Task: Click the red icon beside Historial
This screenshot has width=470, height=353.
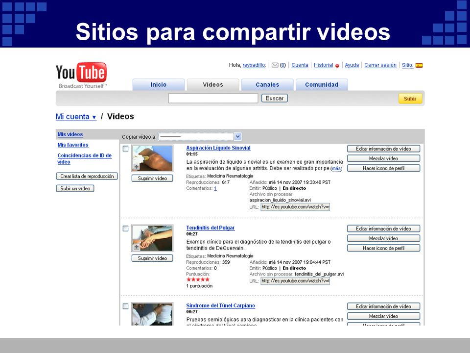Action: coord(337,66)
